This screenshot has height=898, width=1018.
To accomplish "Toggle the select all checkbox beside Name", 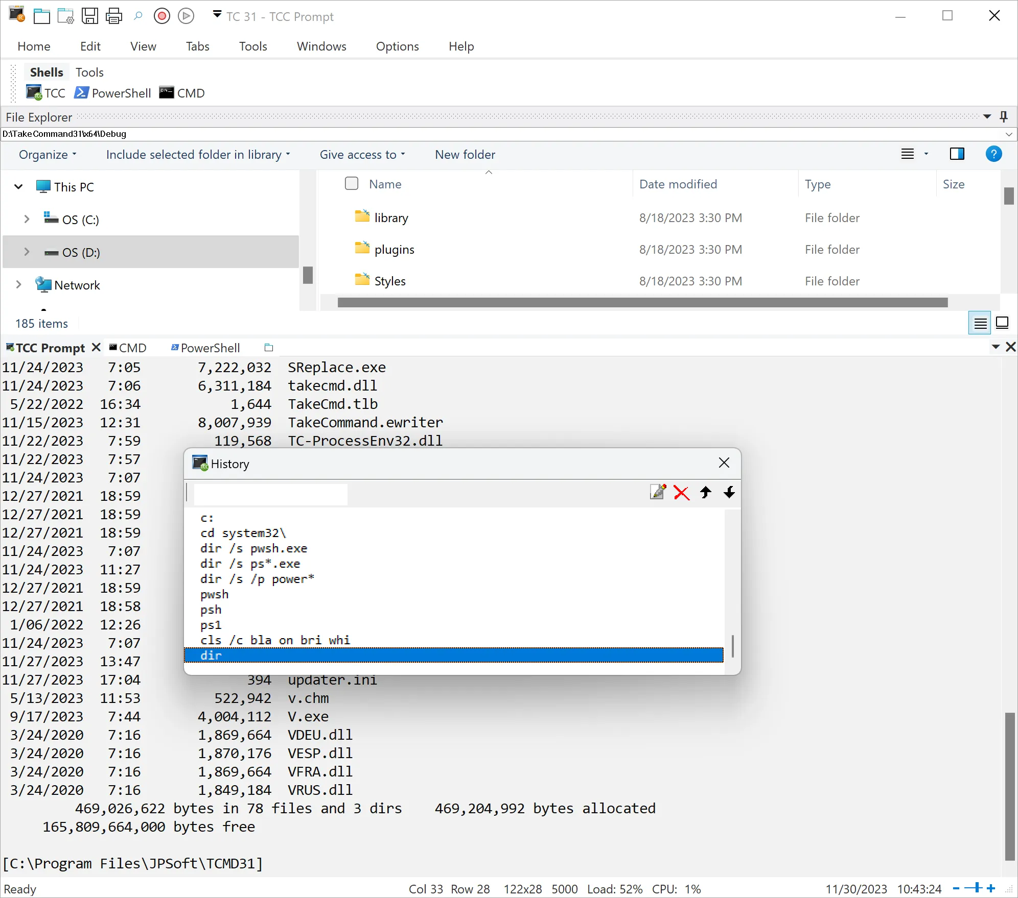I will point(352,183).
